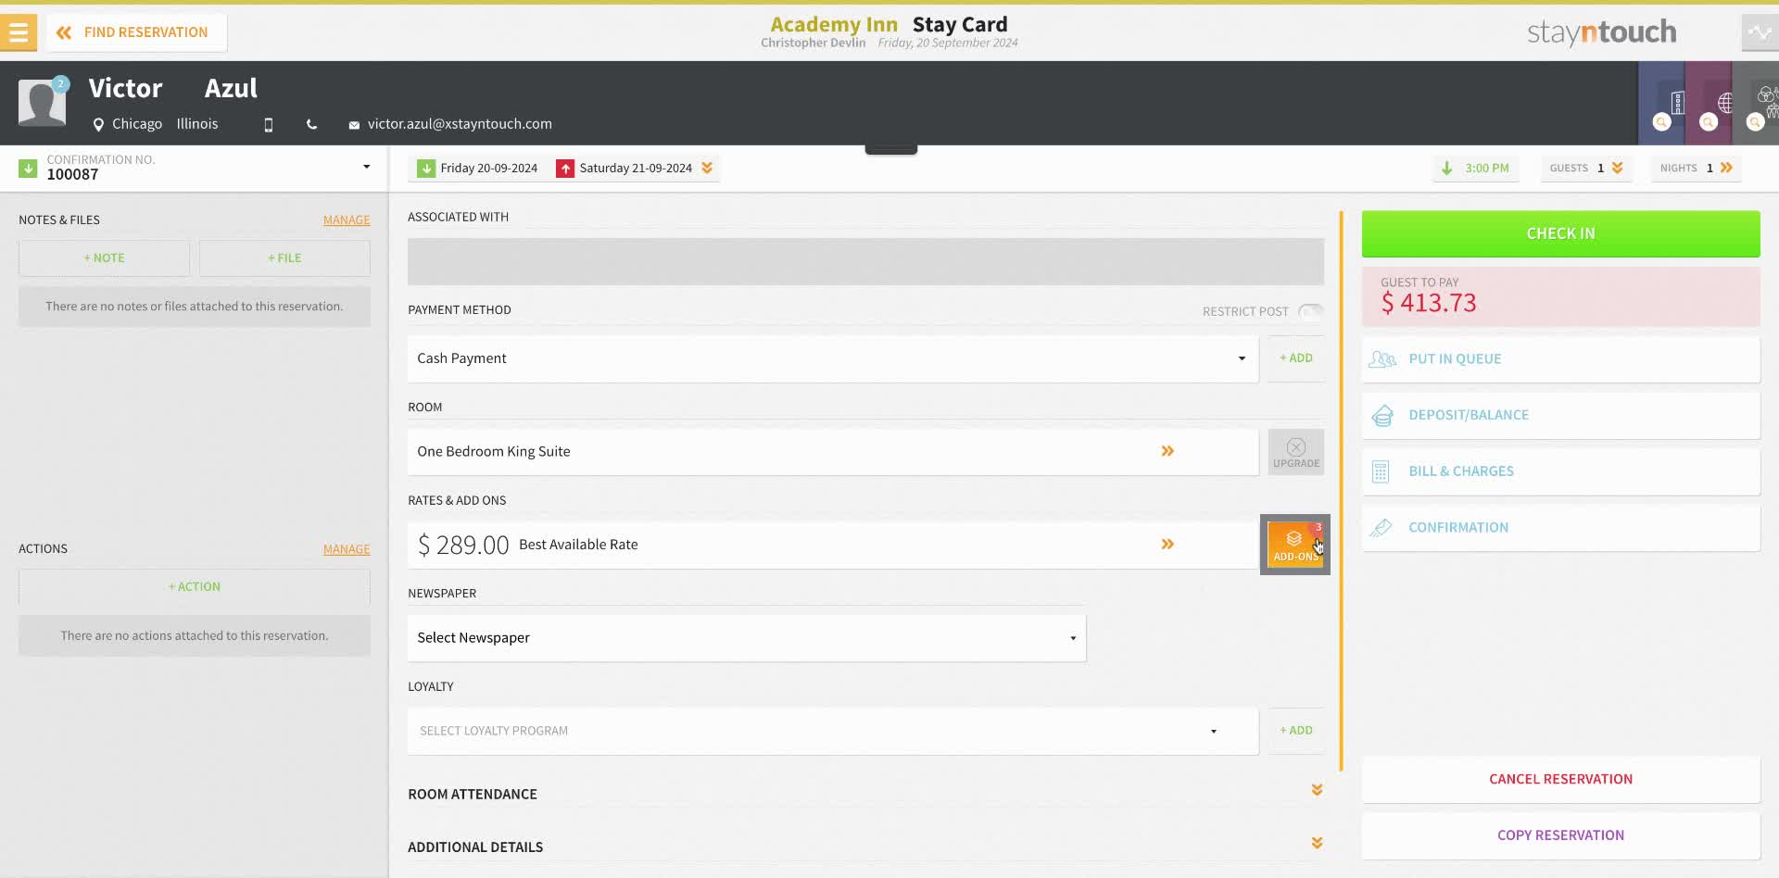Click the room Upgrade button

pyautogui.click(x=1296, y=452)
